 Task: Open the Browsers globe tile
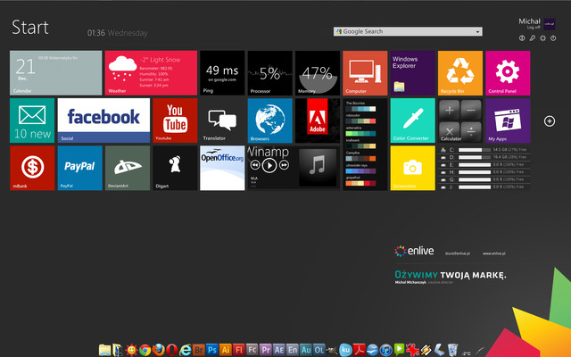tap(269, 120)
